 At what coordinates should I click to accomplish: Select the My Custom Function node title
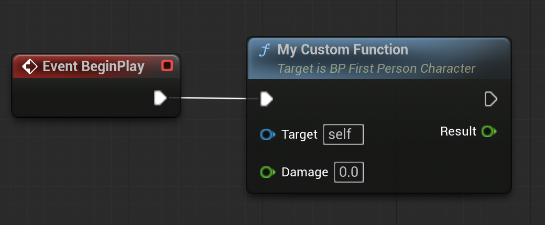(343, 50)
